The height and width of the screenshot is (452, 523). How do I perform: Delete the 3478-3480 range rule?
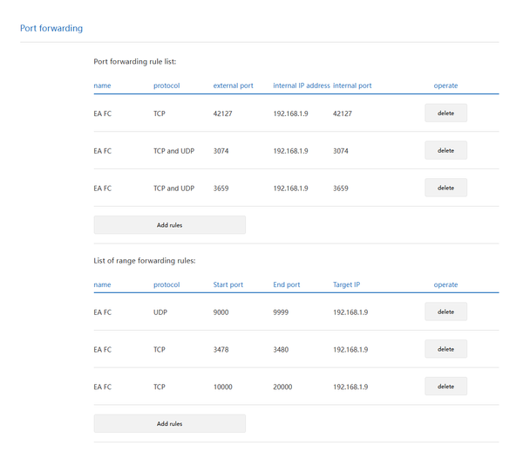coord(445,349)
